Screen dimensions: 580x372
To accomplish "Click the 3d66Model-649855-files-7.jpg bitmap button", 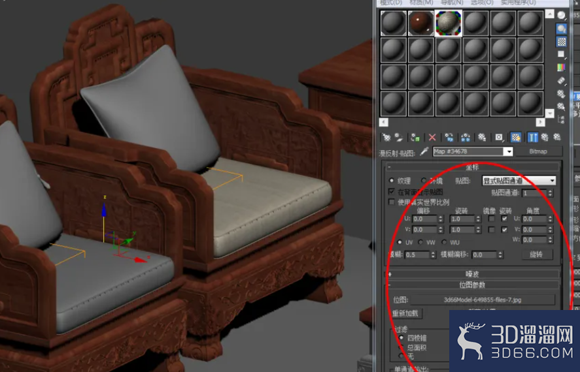I will point(483,300).
